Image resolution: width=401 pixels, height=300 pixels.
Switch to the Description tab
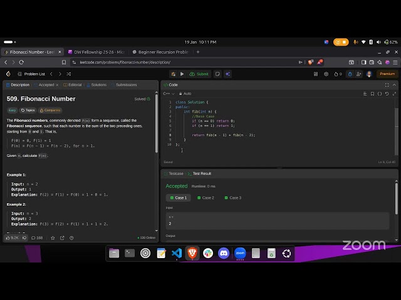pyautogui.click(x=18, y=85)
